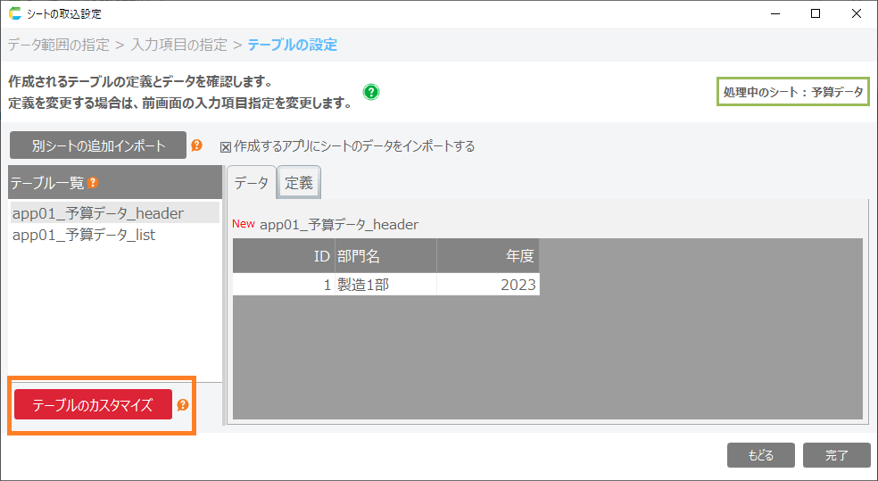
Task: Click help icon next to 別シートの追加インポート
Action: 196,145
